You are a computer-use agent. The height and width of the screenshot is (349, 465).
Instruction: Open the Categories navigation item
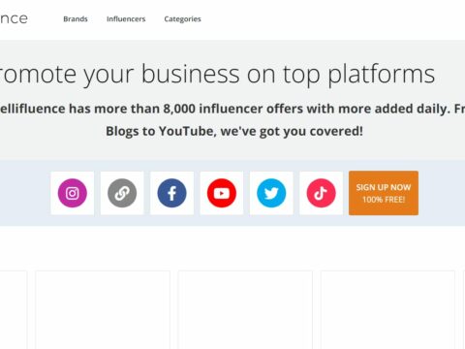(182, 19)
